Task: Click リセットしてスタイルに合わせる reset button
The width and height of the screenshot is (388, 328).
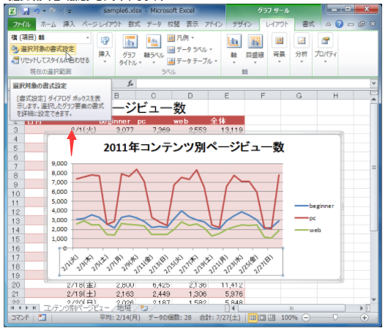Action: (x=51, y=60)
